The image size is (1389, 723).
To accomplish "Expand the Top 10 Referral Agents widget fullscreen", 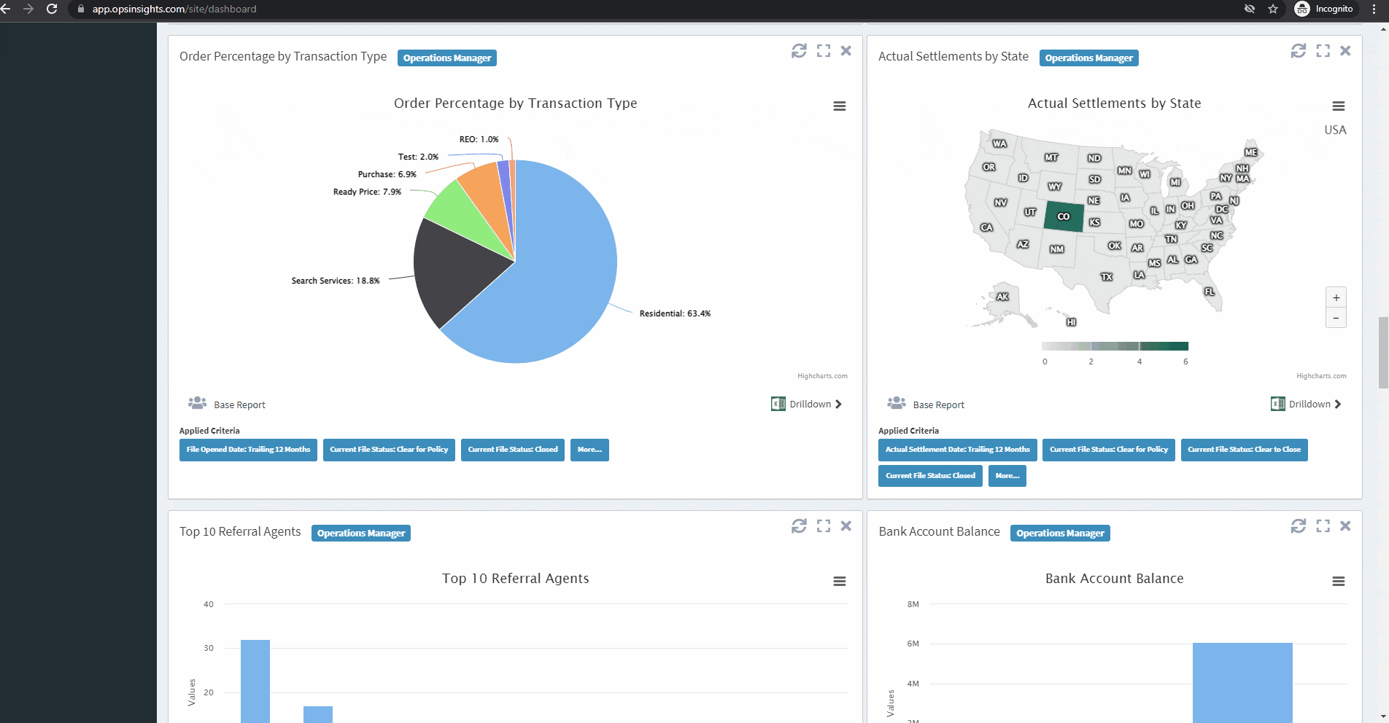I will pyautogui.click(x=824, y=525).
